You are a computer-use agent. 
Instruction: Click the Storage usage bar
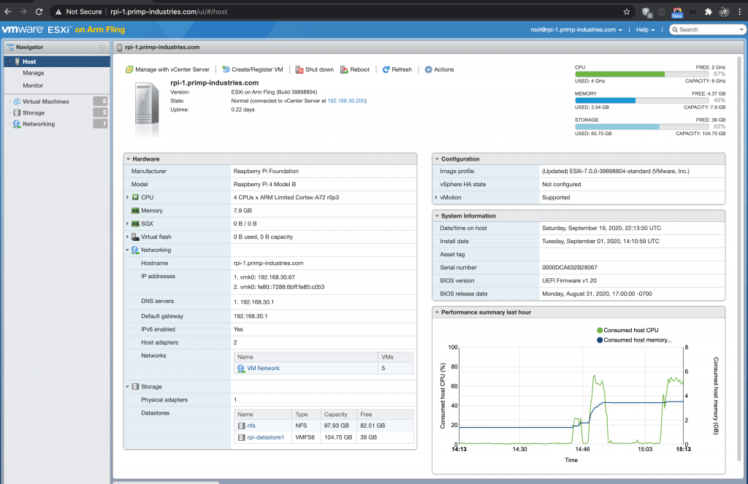(641, 127)
